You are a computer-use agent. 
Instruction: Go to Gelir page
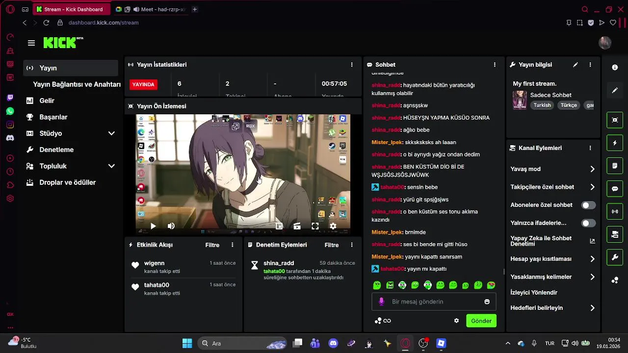coord(47,101)
